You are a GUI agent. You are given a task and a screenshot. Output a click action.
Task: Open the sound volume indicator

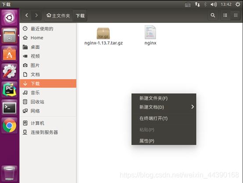point(214,4)
